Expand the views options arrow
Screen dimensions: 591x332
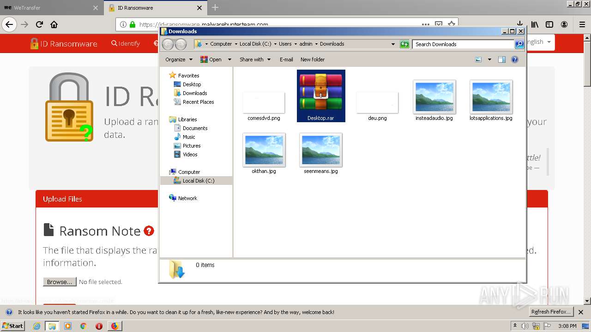489,59
